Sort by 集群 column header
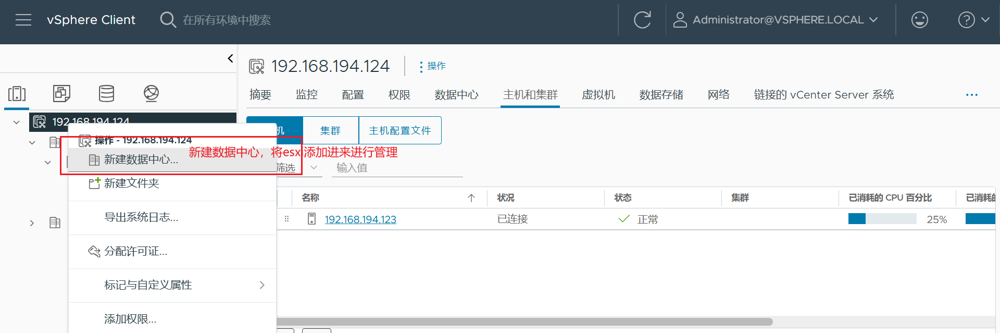This screenshot has height=333, width=1000. [740, 198]
